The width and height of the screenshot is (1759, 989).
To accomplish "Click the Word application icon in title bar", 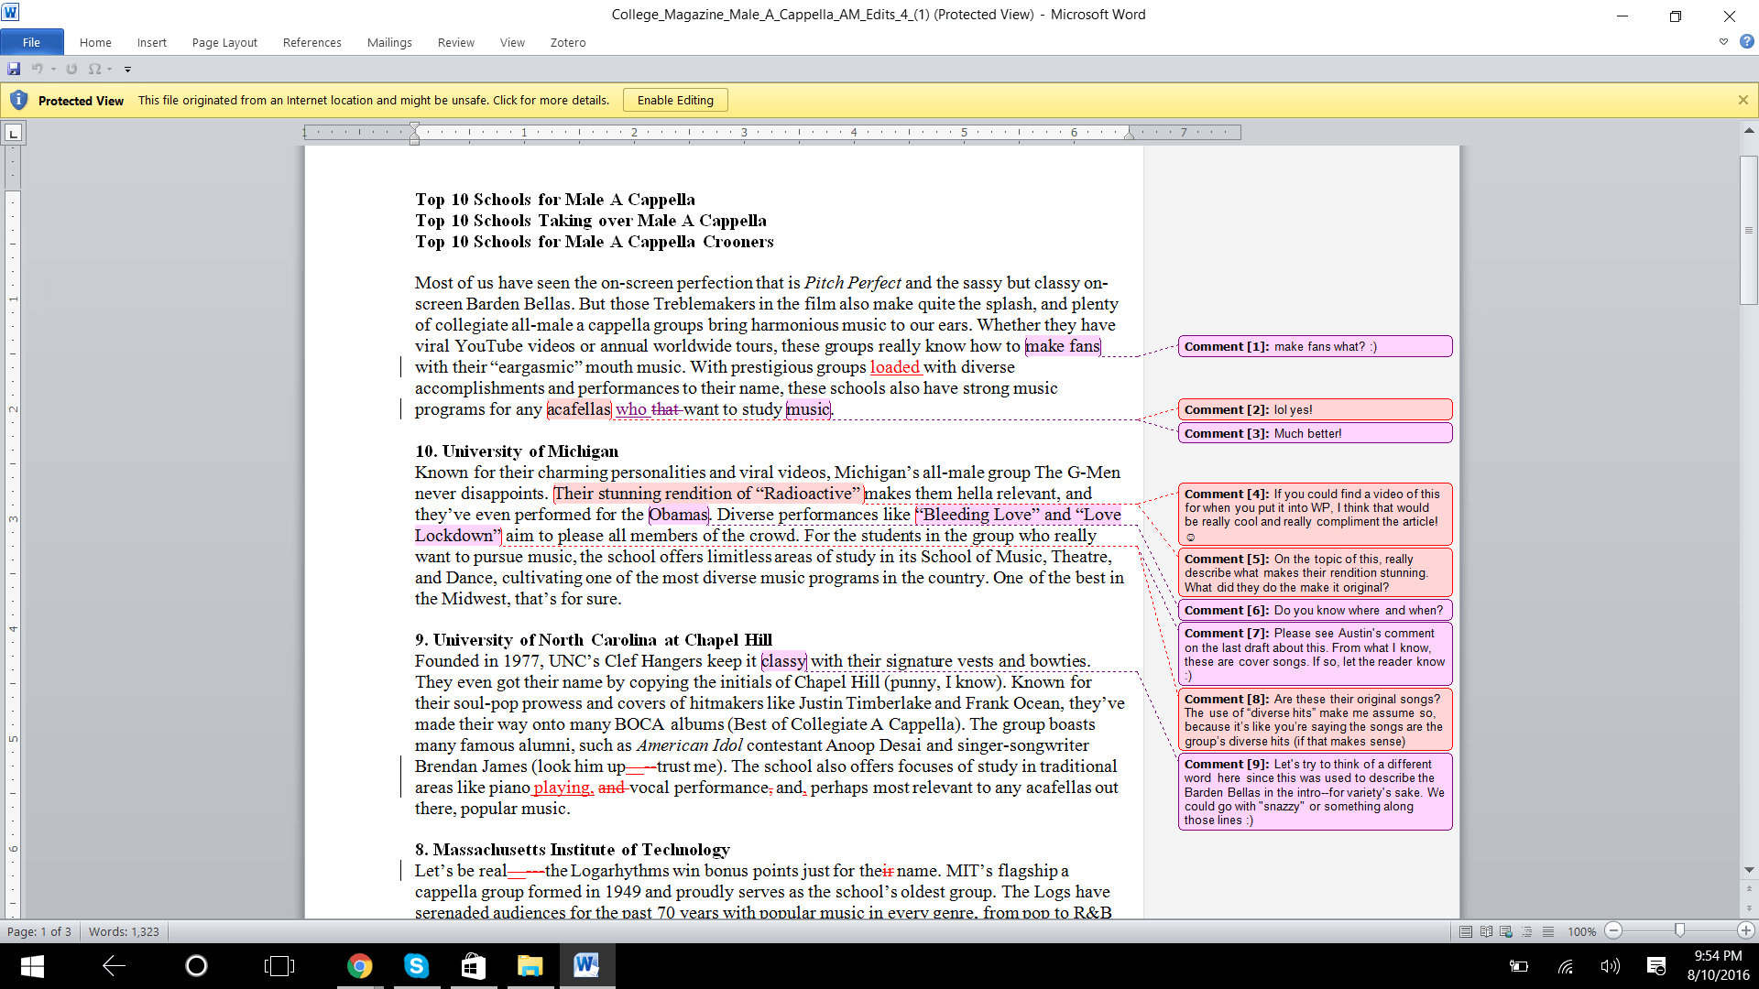I will pos(10,14).
